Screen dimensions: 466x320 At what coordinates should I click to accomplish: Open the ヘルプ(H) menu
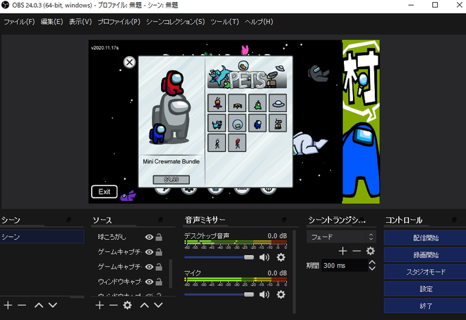[259, 22]
